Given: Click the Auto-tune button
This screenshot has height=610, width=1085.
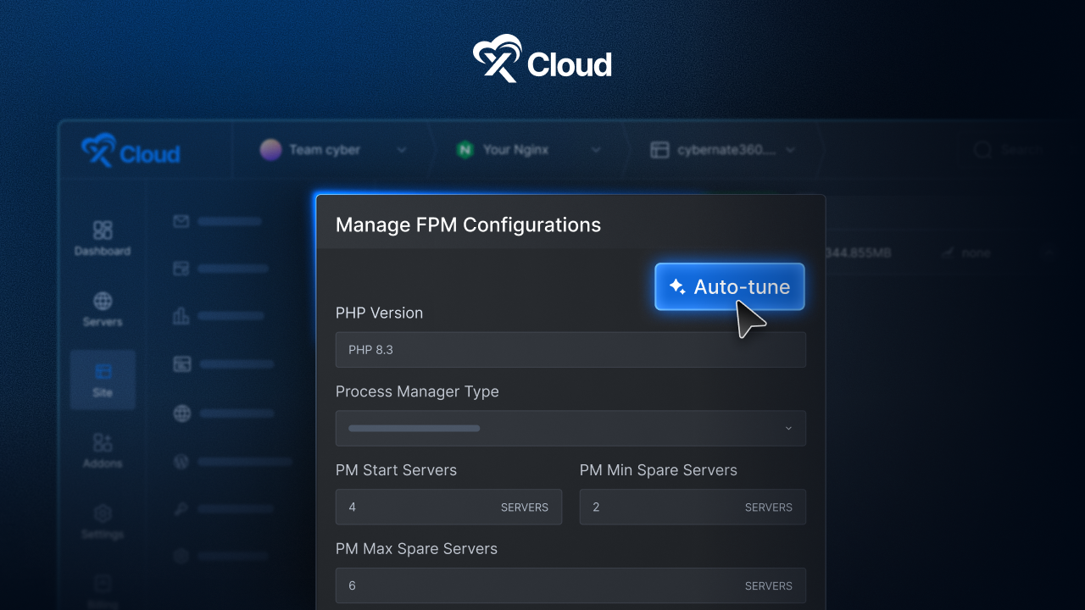Looking at the screenshot, I should click(x=729, y=286).
